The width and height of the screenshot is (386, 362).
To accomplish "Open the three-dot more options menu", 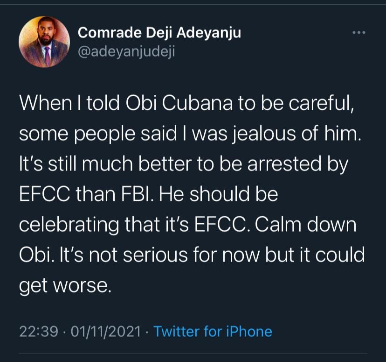I will [358, 33].
